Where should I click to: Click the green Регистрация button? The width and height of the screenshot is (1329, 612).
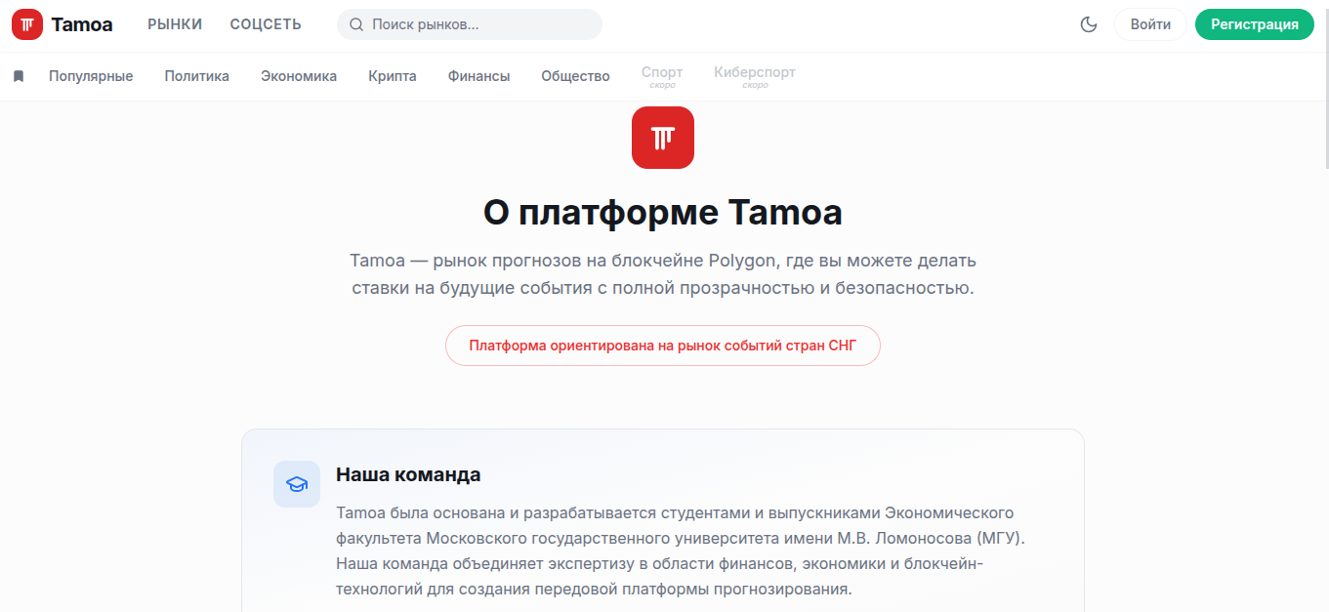pyautogui.click(x=1255, y=24)
